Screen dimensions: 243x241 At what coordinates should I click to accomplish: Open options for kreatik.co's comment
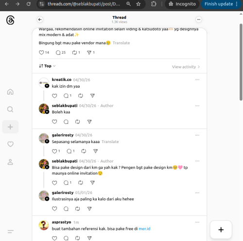(x=197, y=80)
